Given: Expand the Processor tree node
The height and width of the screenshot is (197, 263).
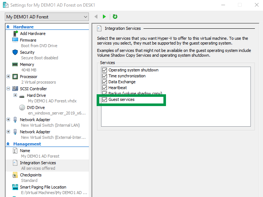Looking at the screenshot, I should pos(8,77).
